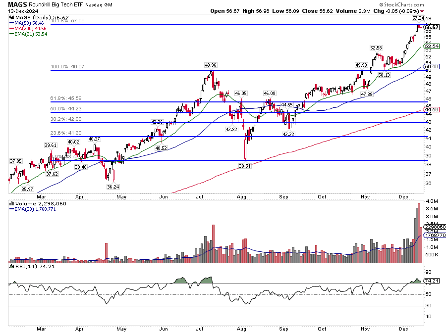
Task: Click the bar-chart icon beside the Volume label
Action: pos(12,203)
